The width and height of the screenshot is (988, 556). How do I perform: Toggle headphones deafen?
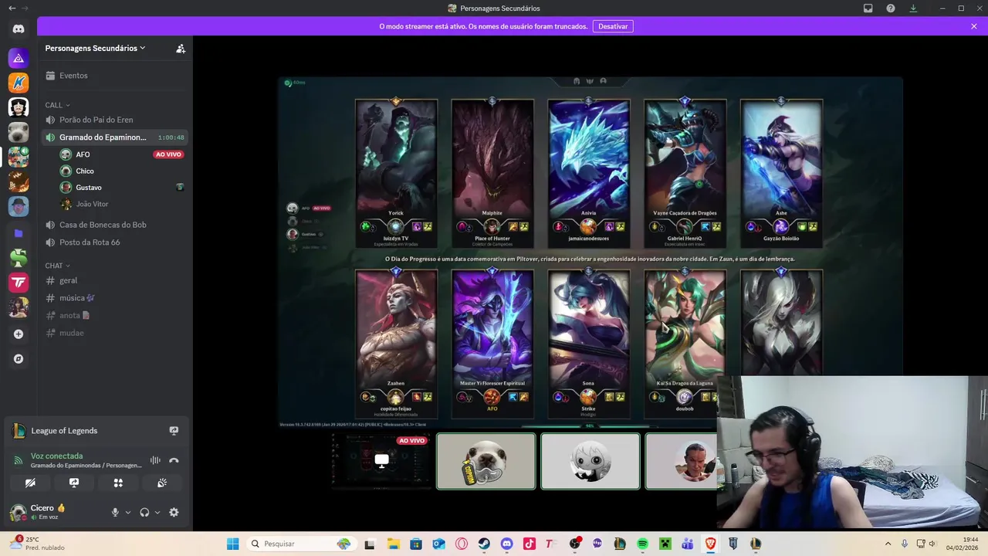click(144, 512)
